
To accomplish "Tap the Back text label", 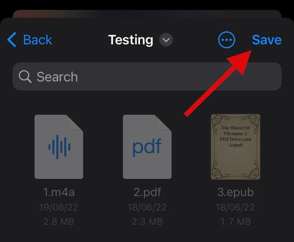I will [37, 40].
